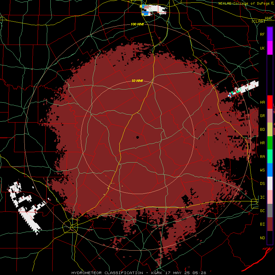
Task: Click the UK legend label
Action: point(262,48)
